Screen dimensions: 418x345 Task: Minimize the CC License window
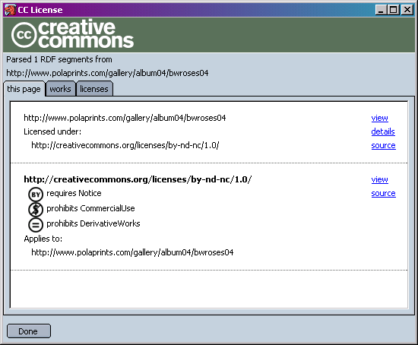tap(382, 10)
